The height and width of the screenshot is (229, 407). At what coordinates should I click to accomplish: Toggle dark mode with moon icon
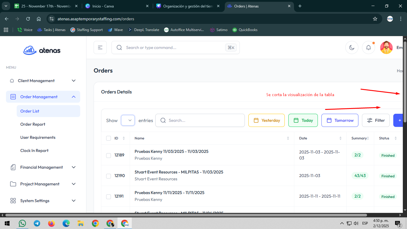coord(352,48)
